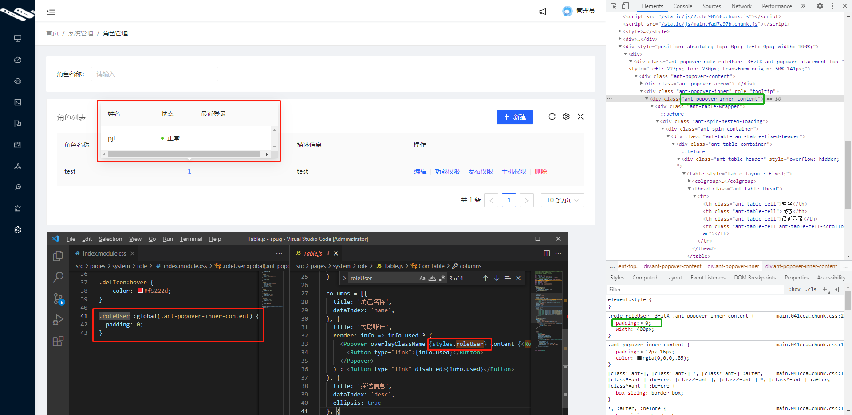Open the VS Code Terminal menu
This screenshot has height=415, width=852.
coord(191,239)
